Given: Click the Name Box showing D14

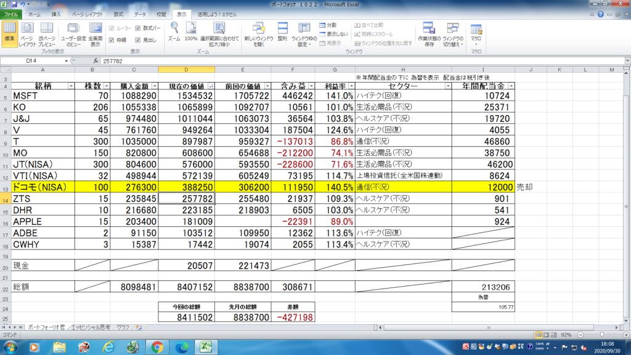Looking at the screenshot, I should (32, 61).
